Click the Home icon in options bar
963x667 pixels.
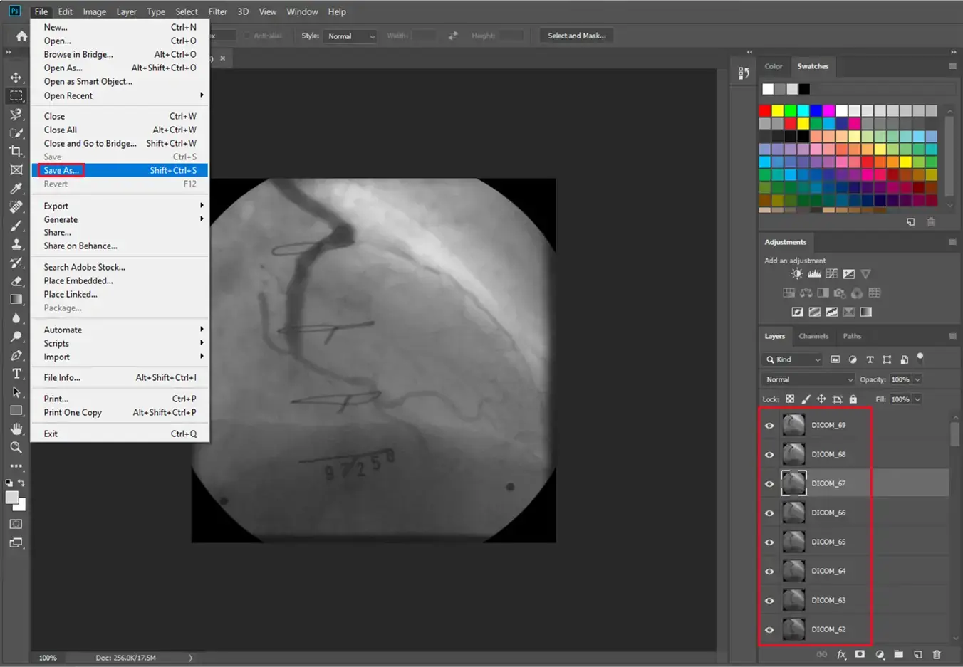tap(21, 36)
